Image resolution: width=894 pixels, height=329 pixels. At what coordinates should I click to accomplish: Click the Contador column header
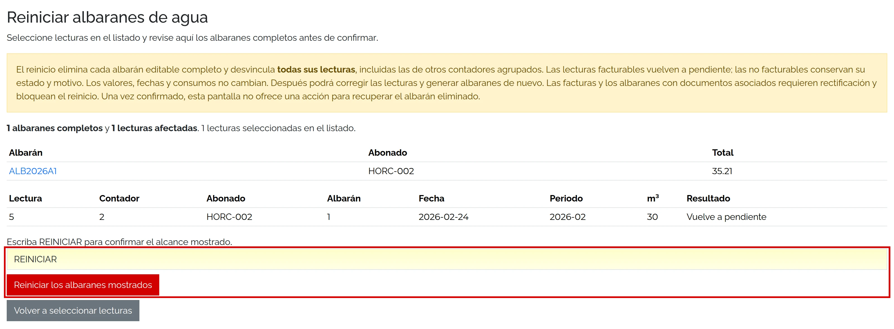(119, 198)
